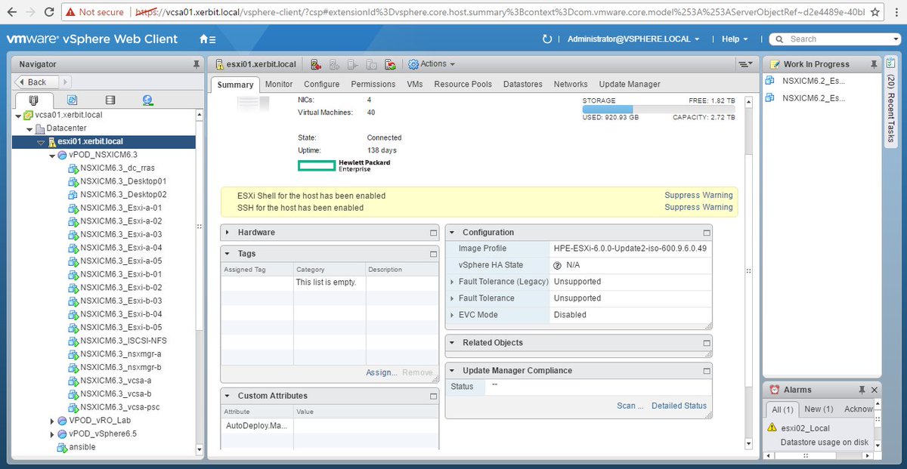Open the Networking navigator tab icon
This screenshot has width=907, height=469.
(147, 100)
